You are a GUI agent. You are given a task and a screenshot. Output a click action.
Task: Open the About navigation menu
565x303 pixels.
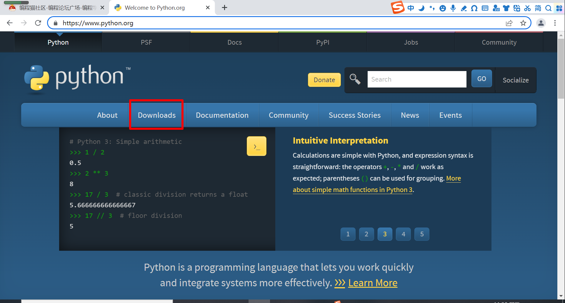107,115
